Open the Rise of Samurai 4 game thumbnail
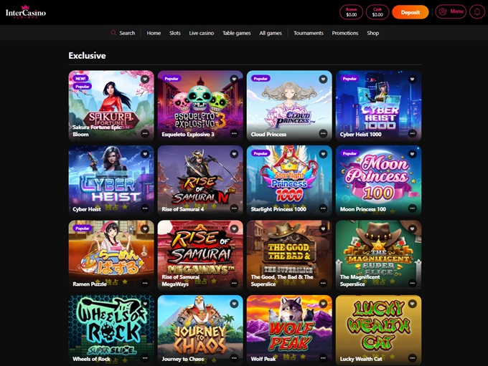The height and width of the screenshot is (366, 488). 200,180
